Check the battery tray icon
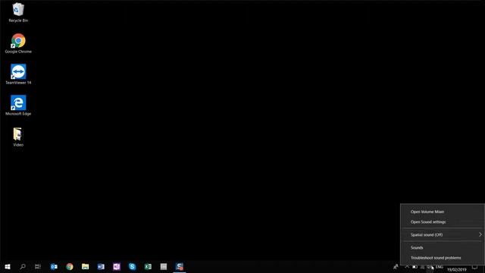 click(x=415, y=267)
